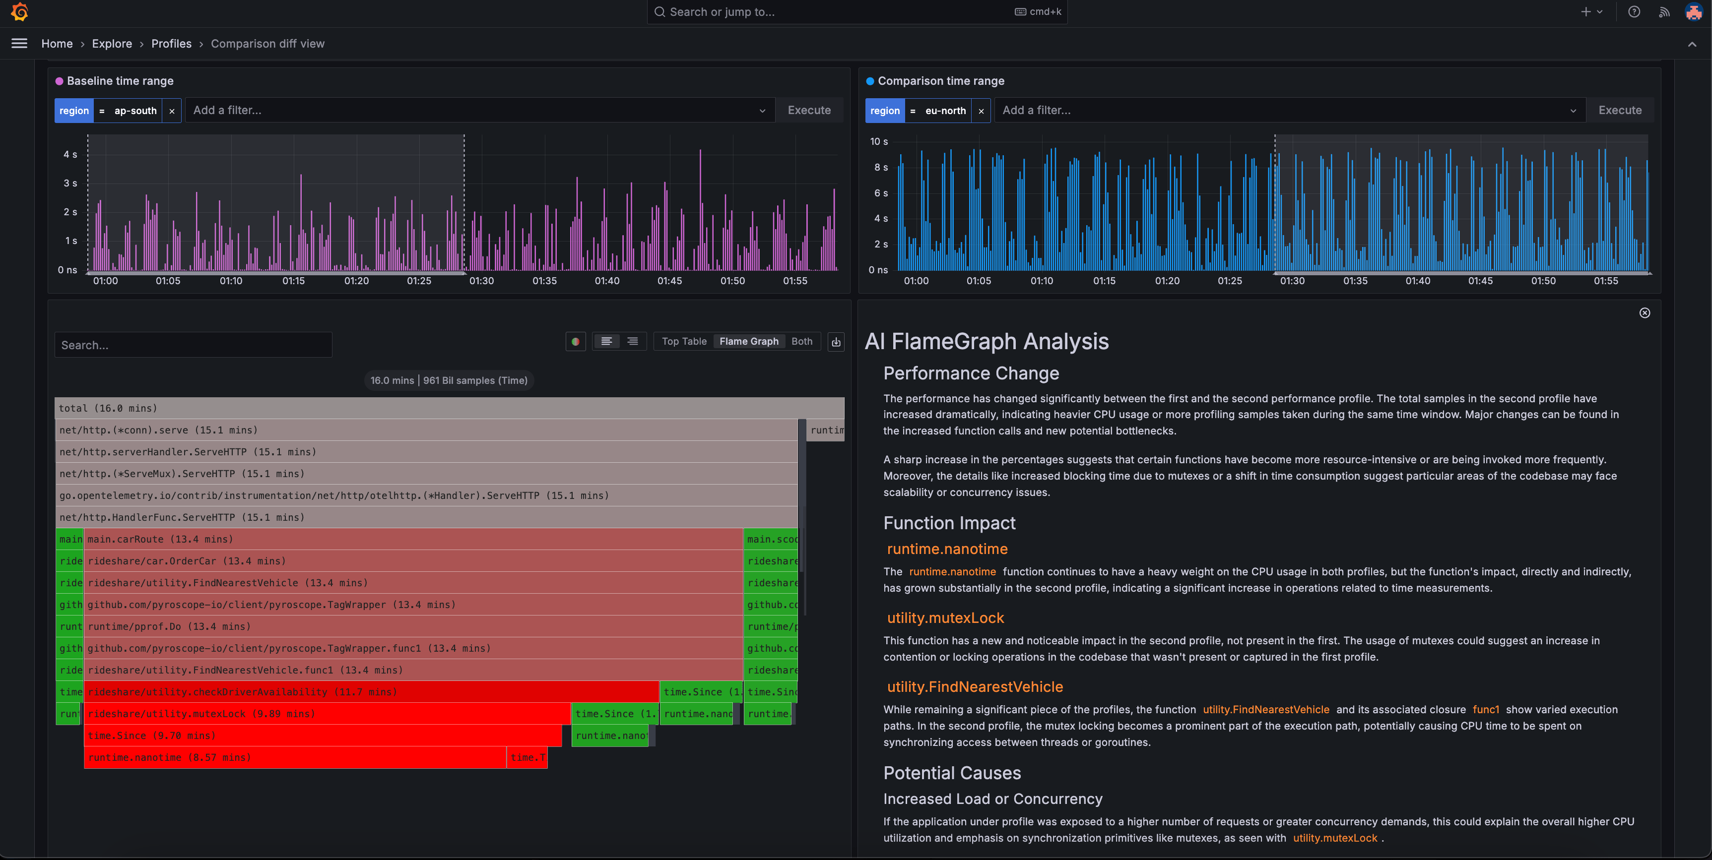
Task: Remove the region ap-south filter
Action: click(172, 111)
